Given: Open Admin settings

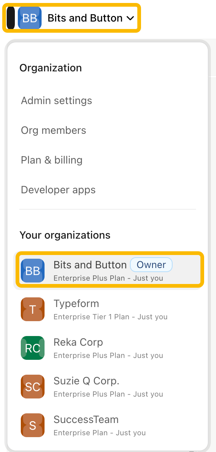Looking at the screenshot, I should [56, 100].
